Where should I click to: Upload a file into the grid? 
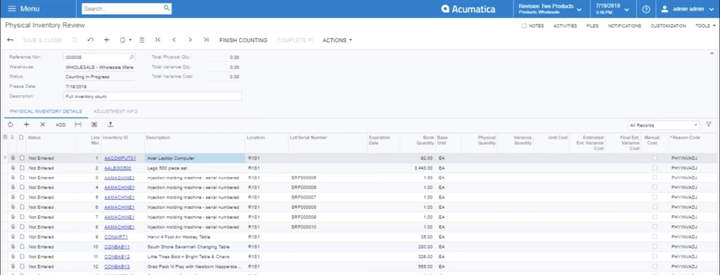110,124
